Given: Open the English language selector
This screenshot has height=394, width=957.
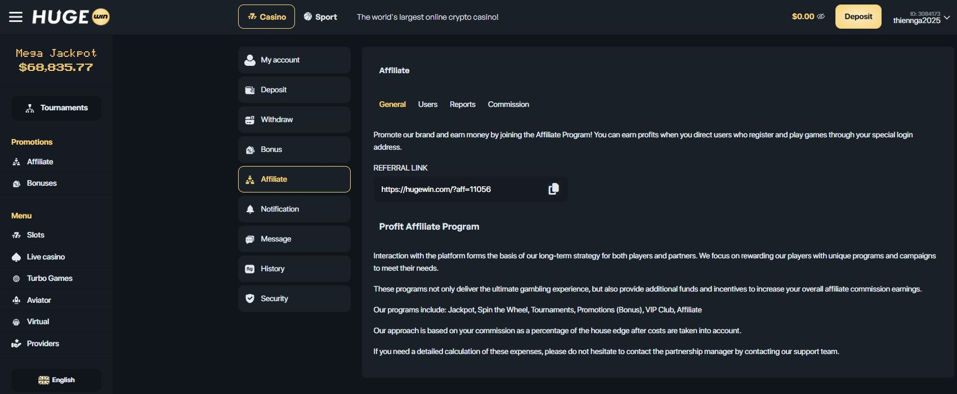Looking at the screenshot, I should pyautogui.click(x=56, y=380).
